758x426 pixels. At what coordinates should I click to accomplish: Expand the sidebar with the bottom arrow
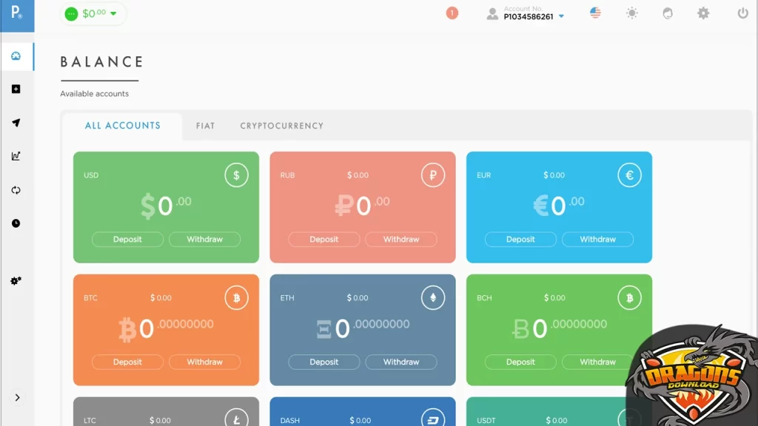point(17,397)
